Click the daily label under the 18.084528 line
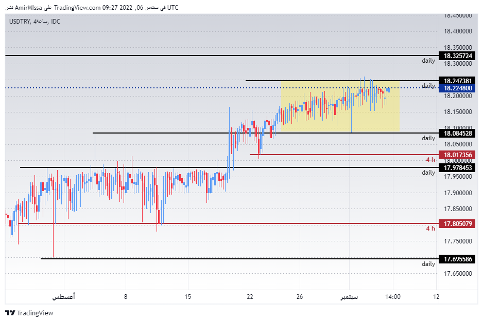 click(428, 138)
